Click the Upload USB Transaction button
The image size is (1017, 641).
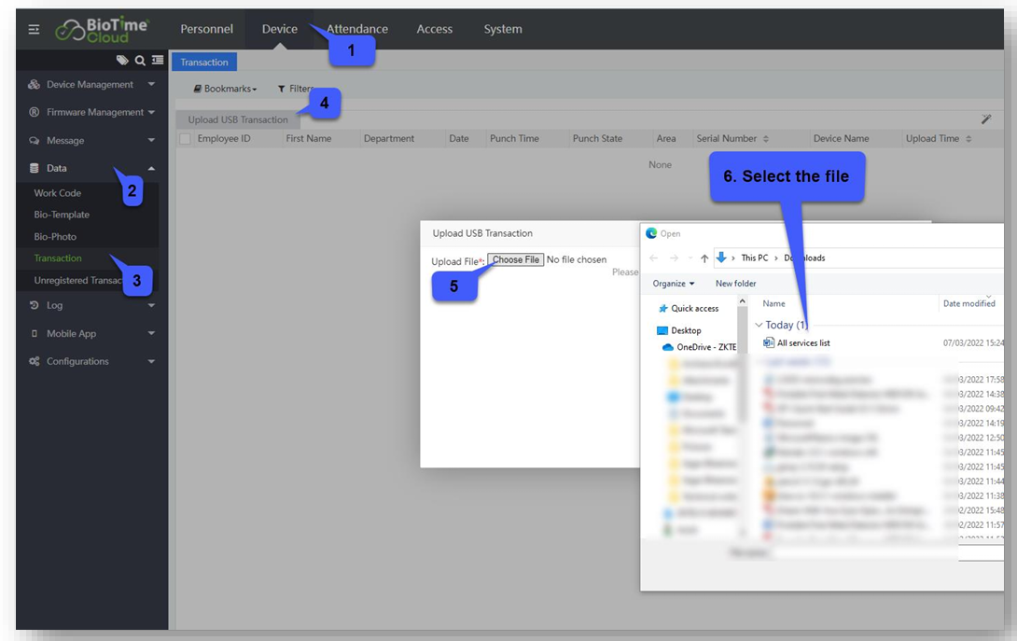click(238, 119)
